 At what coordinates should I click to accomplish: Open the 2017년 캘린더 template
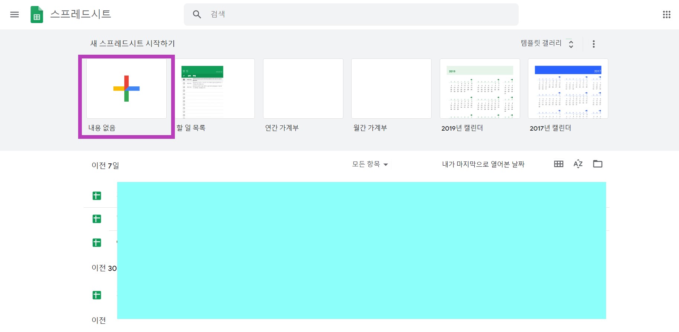pyautogui.click(x=568, y=89)
